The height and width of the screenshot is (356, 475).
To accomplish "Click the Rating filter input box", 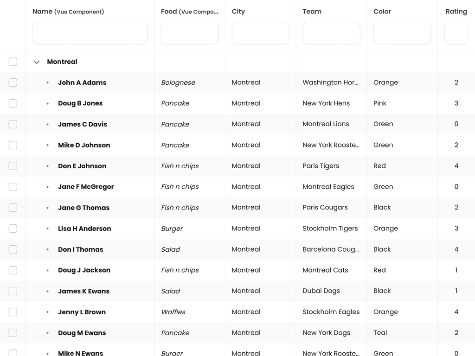I will [456, 34].
